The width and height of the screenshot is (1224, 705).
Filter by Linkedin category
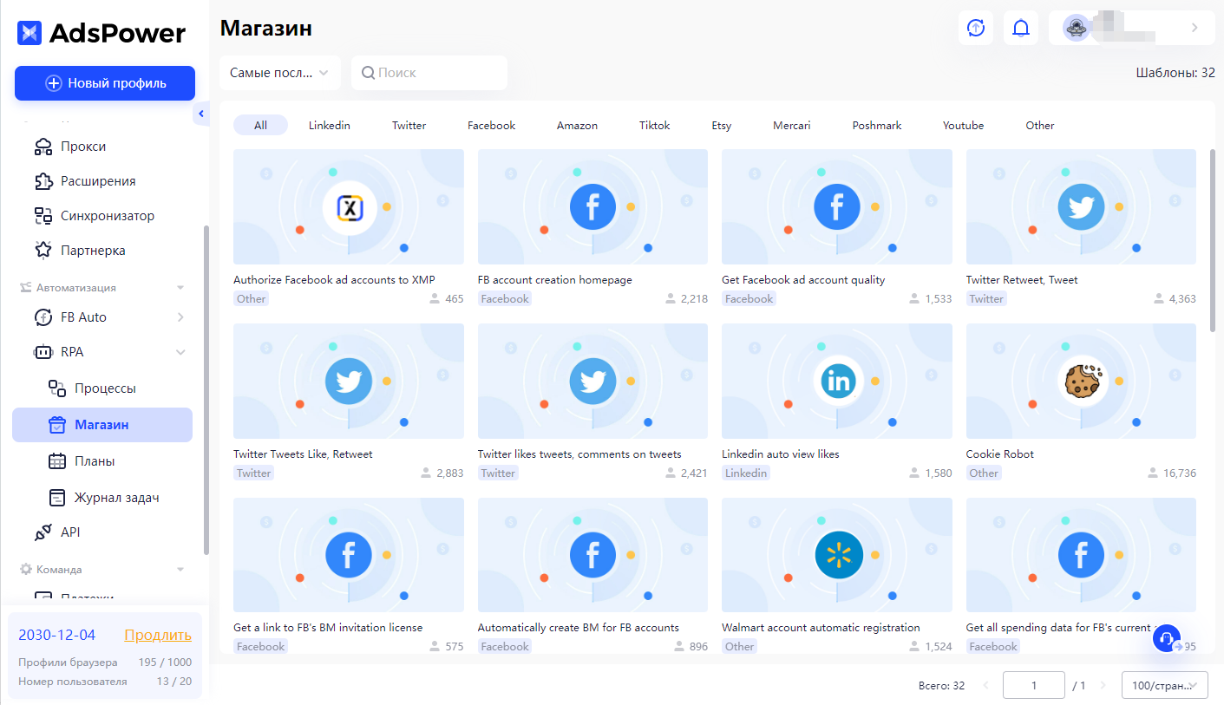[x=330, y=126]
